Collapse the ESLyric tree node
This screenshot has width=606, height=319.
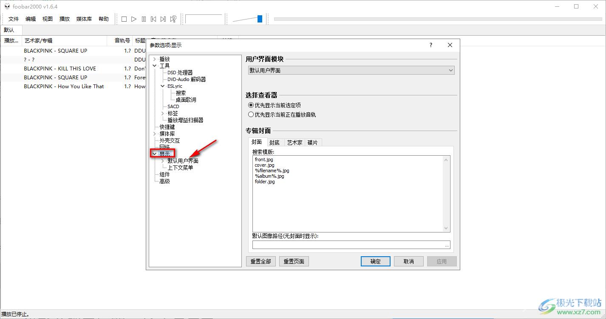click(163, 86)
